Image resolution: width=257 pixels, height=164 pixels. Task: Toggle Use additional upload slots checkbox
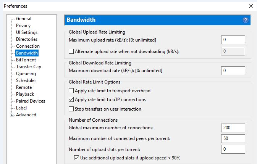[x=76, y=158]
